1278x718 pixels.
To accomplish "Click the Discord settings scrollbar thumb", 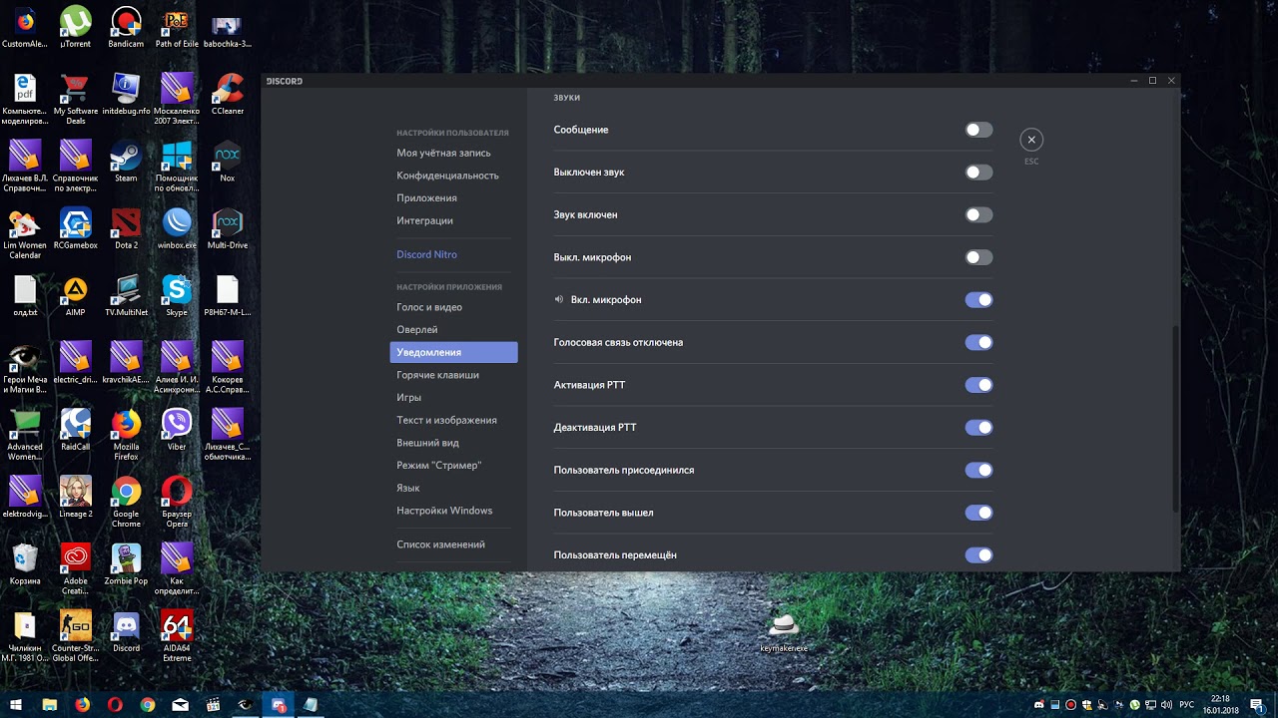I will pos(1175,420).
